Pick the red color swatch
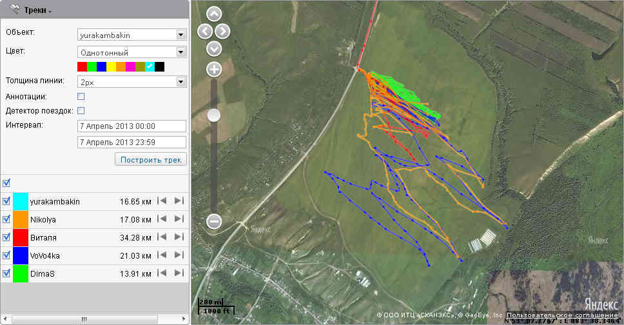The image size is (624, 325). click(82, 66)
